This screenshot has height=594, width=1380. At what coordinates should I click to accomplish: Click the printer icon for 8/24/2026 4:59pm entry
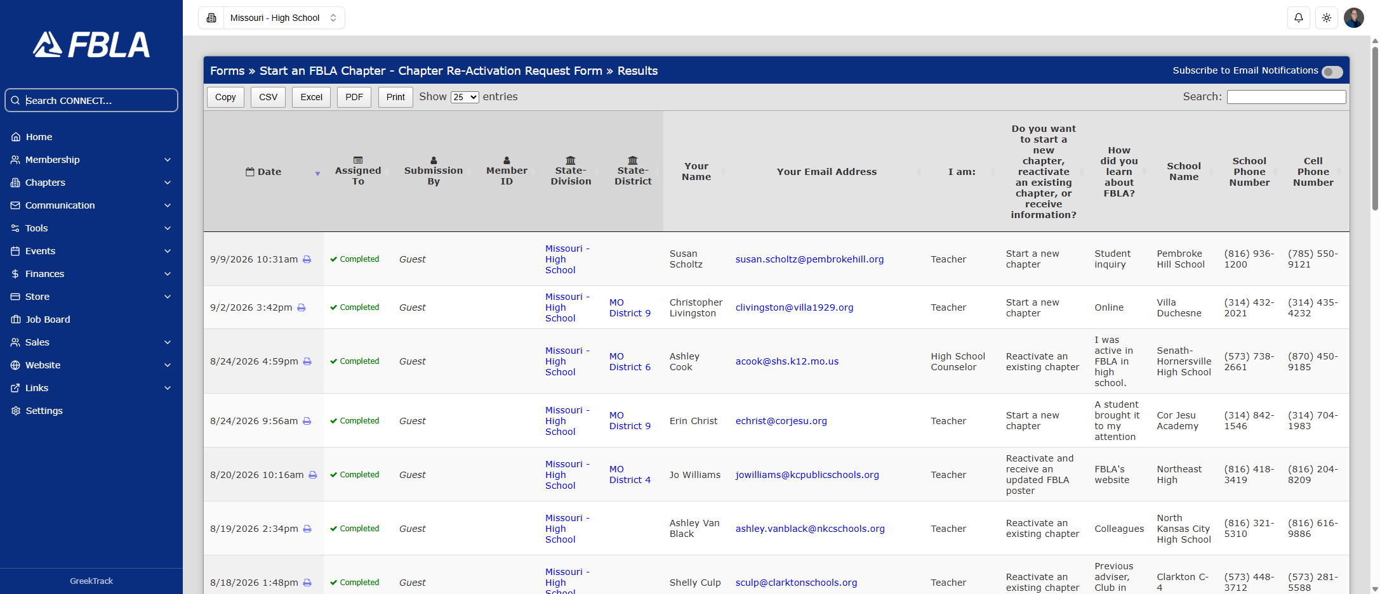click(x=307, y=361)
